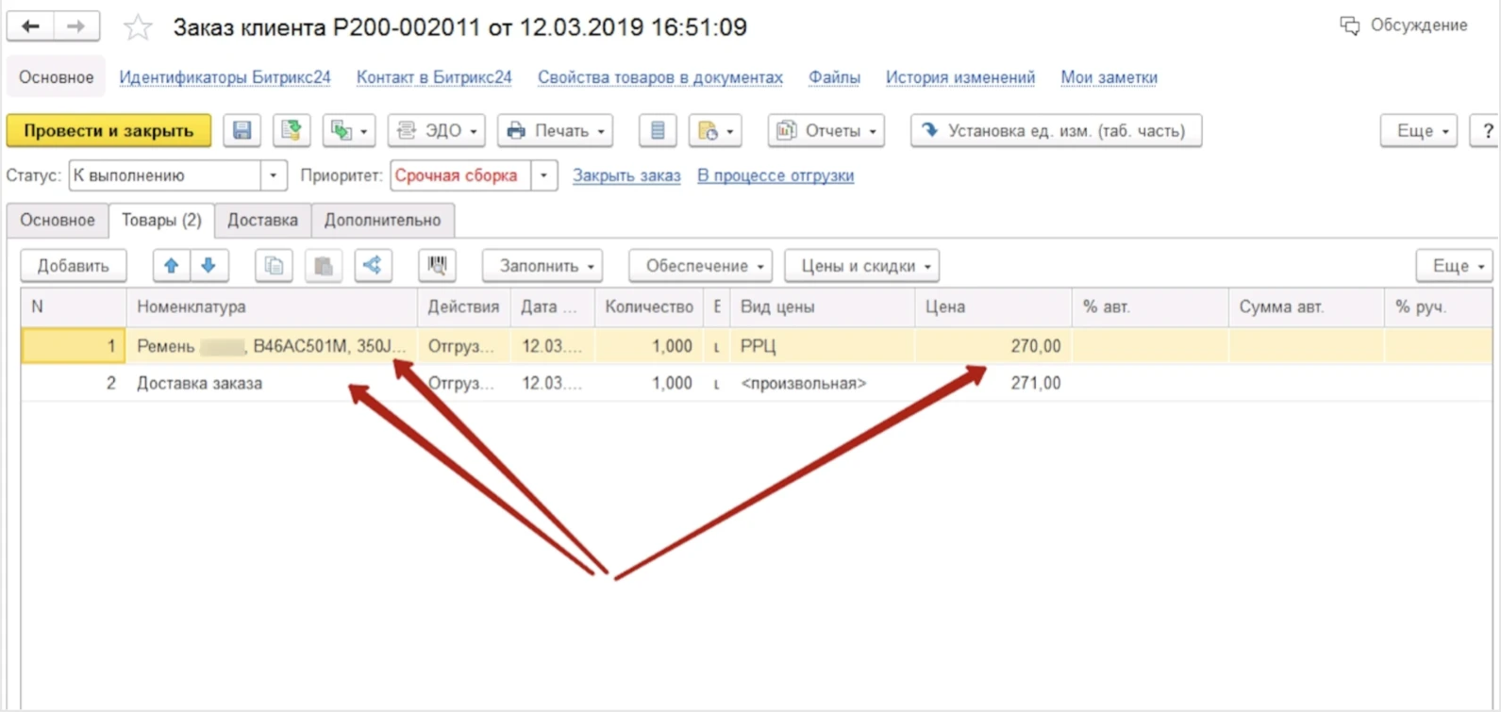Open the Дополнительно tab

pos(382,220)
